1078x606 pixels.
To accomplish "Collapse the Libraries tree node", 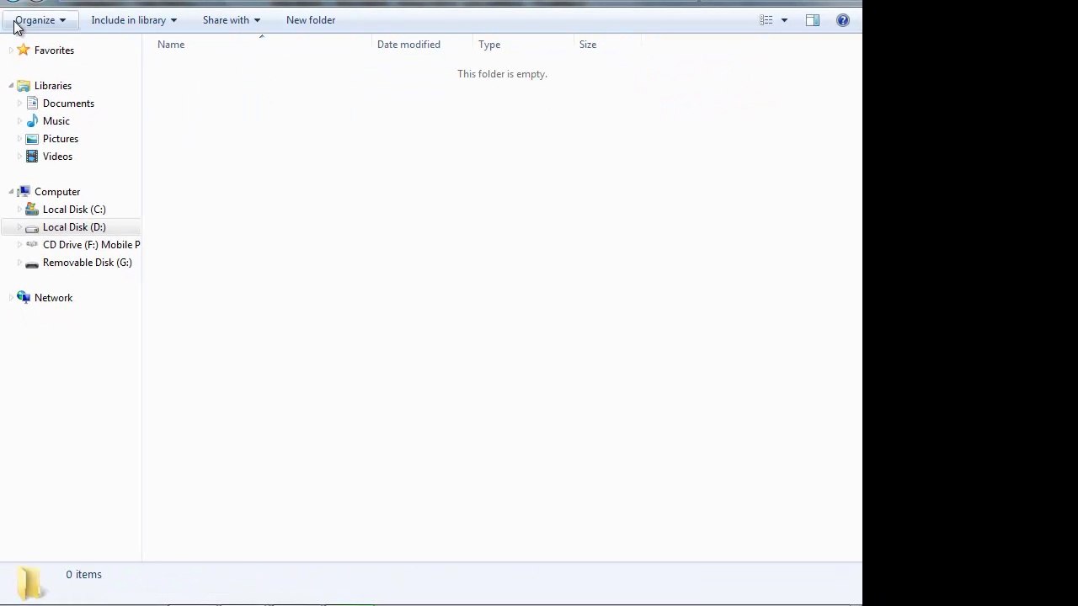I will coord(11,86).
